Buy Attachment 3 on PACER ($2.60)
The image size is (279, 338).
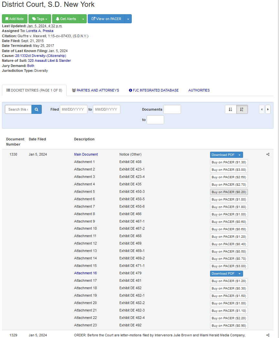tap(229, 177)
